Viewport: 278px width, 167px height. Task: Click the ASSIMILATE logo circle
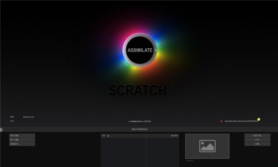140,50
